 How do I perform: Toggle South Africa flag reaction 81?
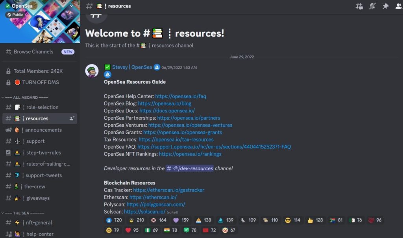click(x=336, y=220)
